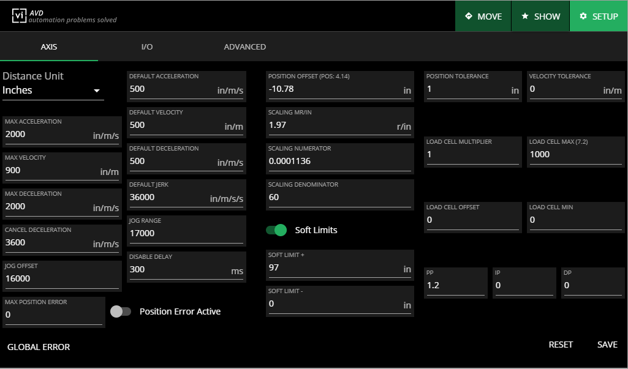
Task: Click the SHOW star icon
Action: (x=524, y=16)
